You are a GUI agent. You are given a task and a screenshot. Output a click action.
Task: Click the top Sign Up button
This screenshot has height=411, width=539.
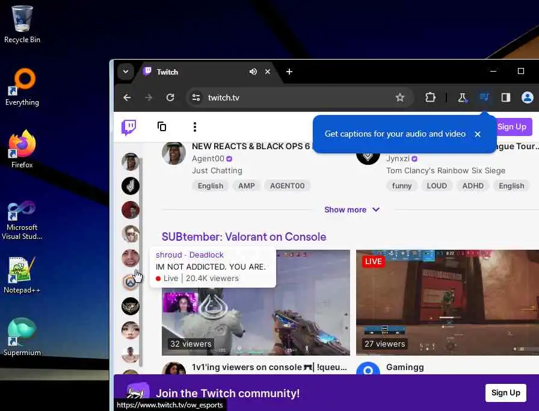(514, 127)
